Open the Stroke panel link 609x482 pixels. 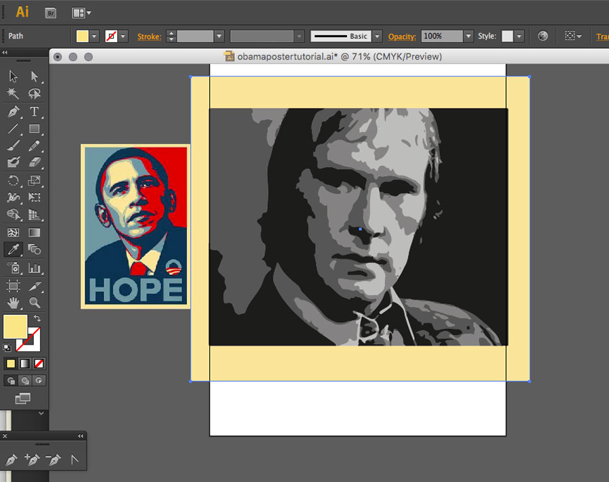(x=149, y=37)
